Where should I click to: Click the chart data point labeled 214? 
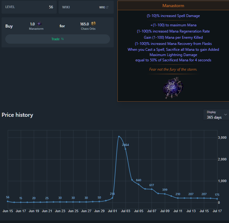click(112, 198)
